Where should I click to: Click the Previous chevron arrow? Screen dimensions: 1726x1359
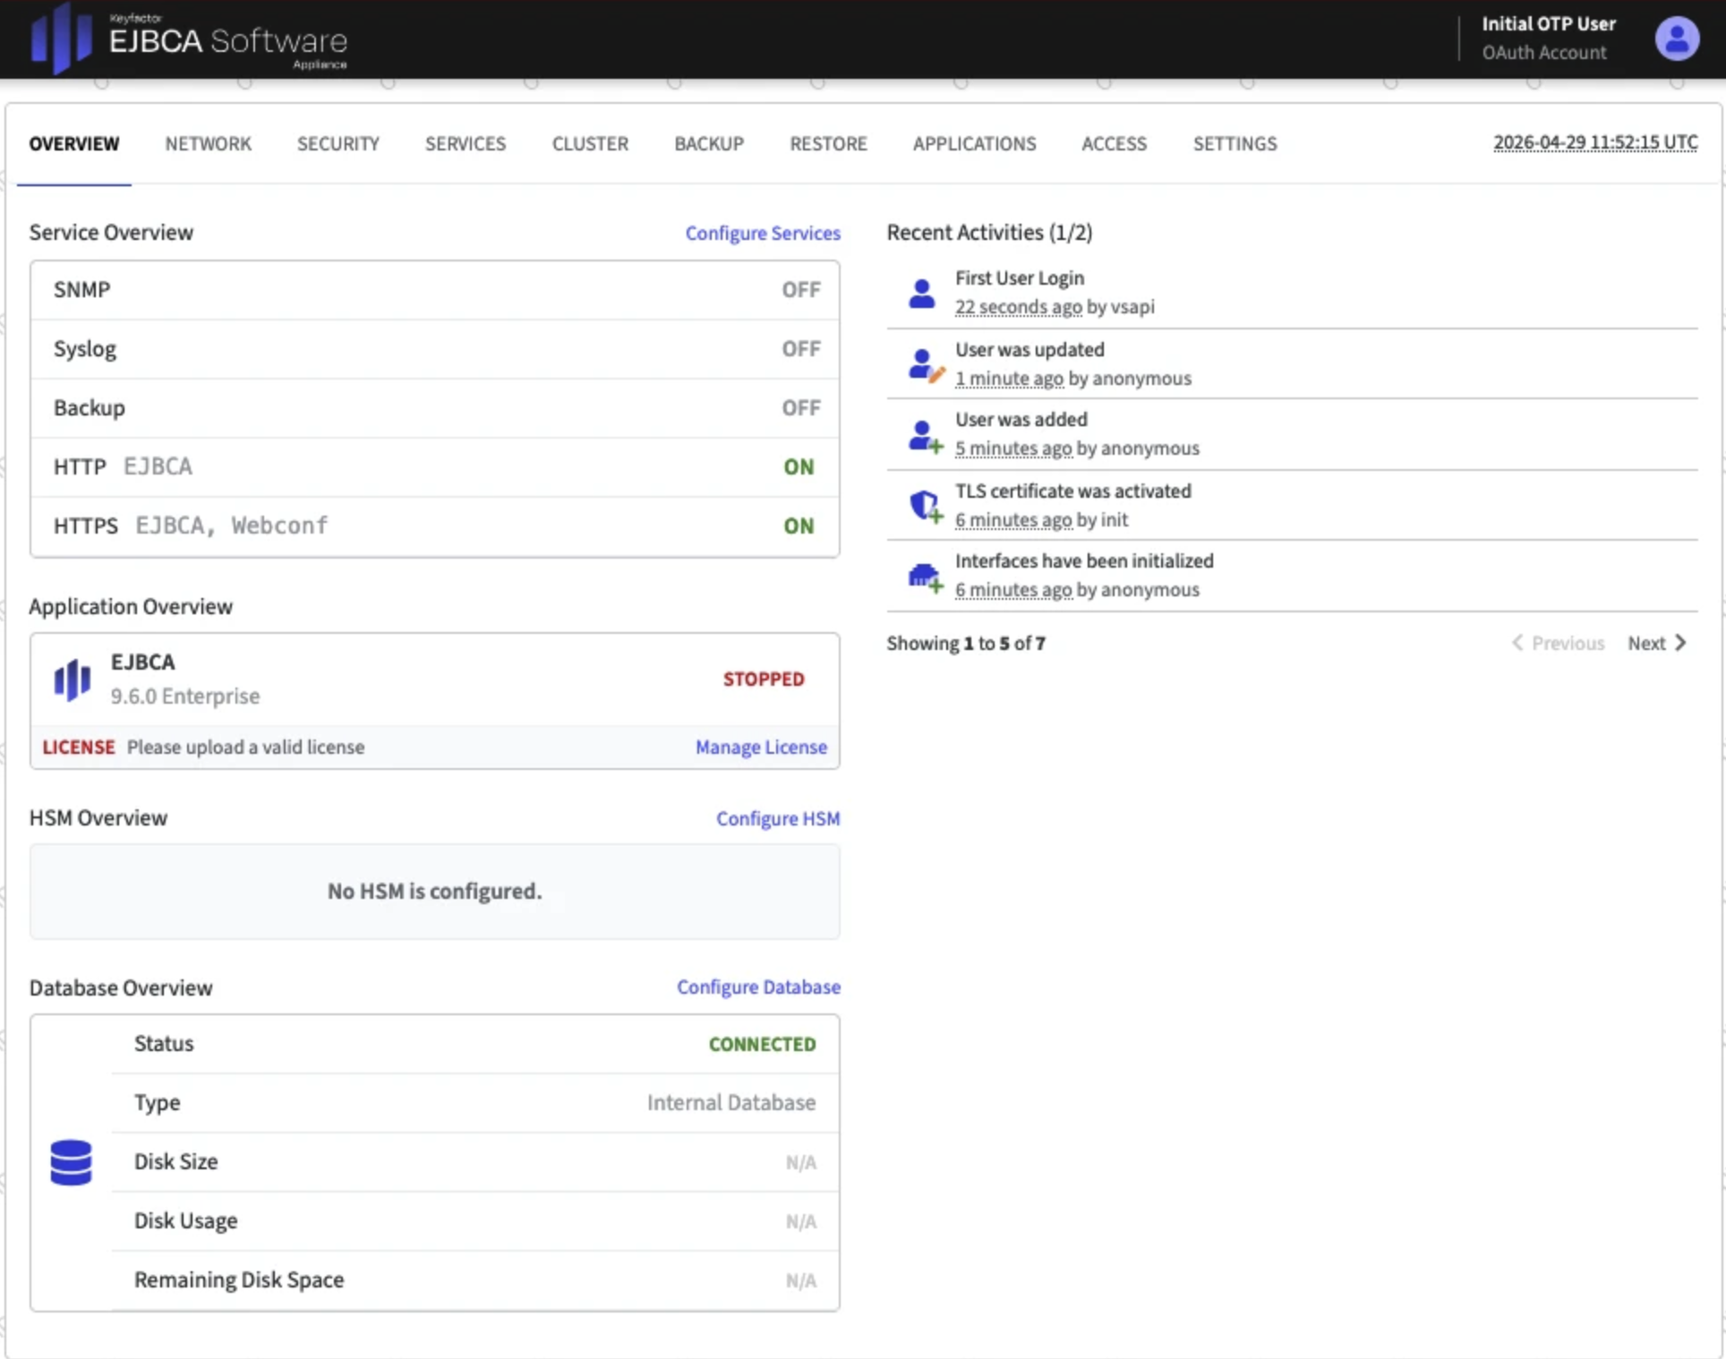[x=1517, y=643]
